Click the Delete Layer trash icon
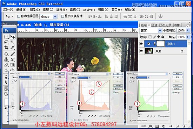Viewport: 193px width, 129px height. coord(184,126)
